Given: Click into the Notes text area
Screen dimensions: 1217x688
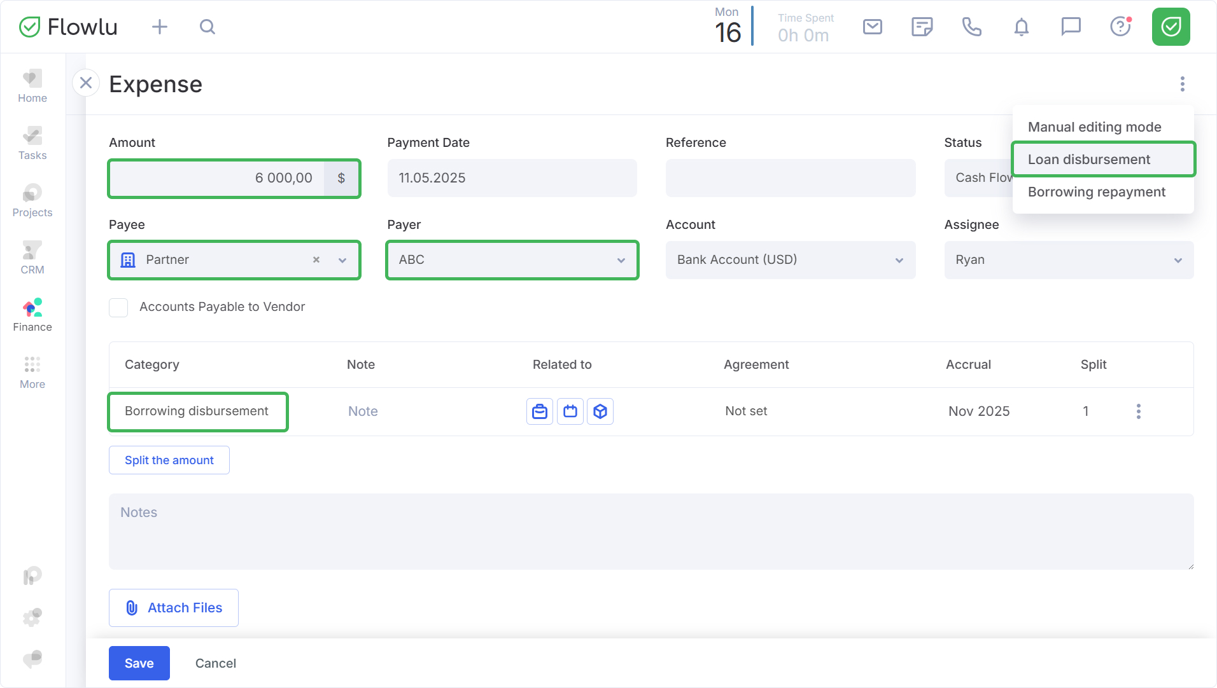Looking at the screenshot, I should (x=651, y=532).
